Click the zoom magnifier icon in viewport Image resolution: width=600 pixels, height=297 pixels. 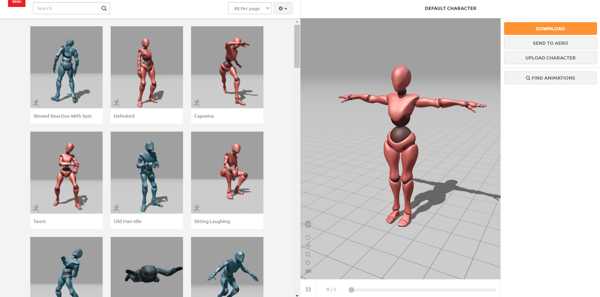tap(308, 254)
